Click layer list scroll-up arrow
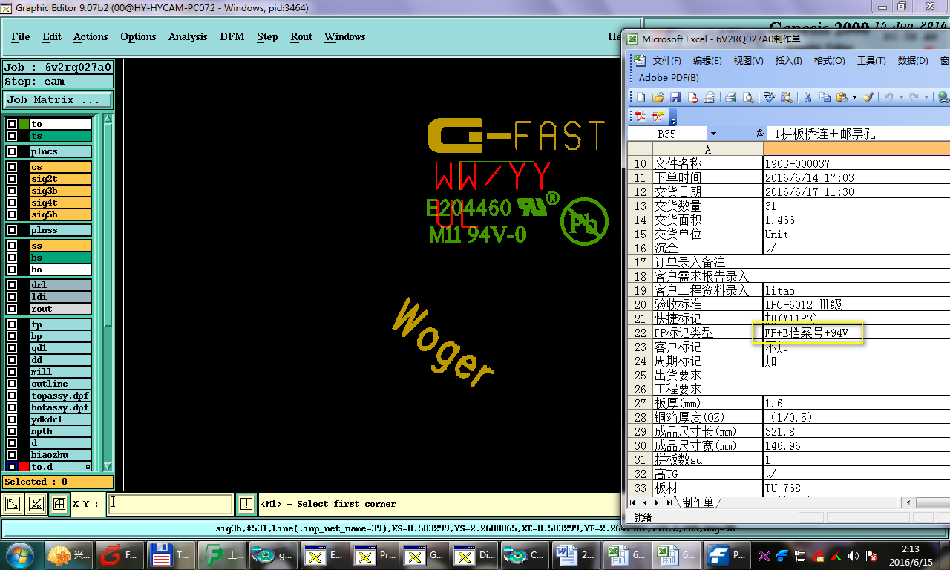Screen dimensions: 950x570 pyautogui.click(x=108, y=119)
